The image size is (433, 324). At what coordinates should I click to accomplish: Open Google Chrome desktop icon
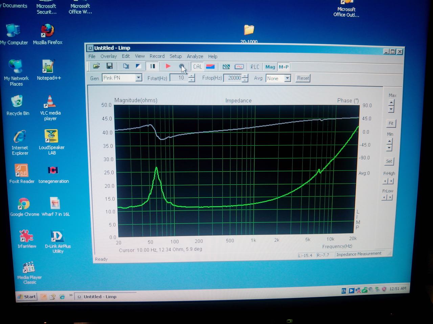point(24,207)
